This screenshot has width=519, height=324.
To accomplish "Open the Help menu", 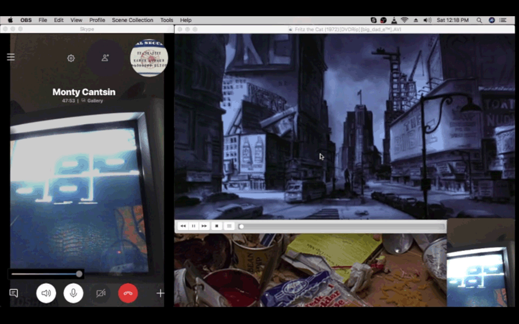I will tap(186, 20).
